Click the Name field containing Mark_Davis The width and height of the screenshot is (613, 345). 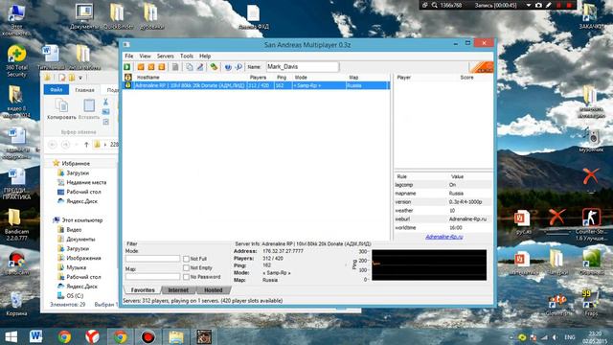(x=303, y=67)
